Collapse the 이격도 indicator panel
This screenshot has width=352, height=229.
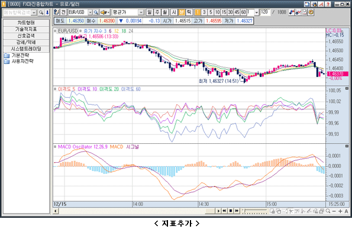point(347,88)
